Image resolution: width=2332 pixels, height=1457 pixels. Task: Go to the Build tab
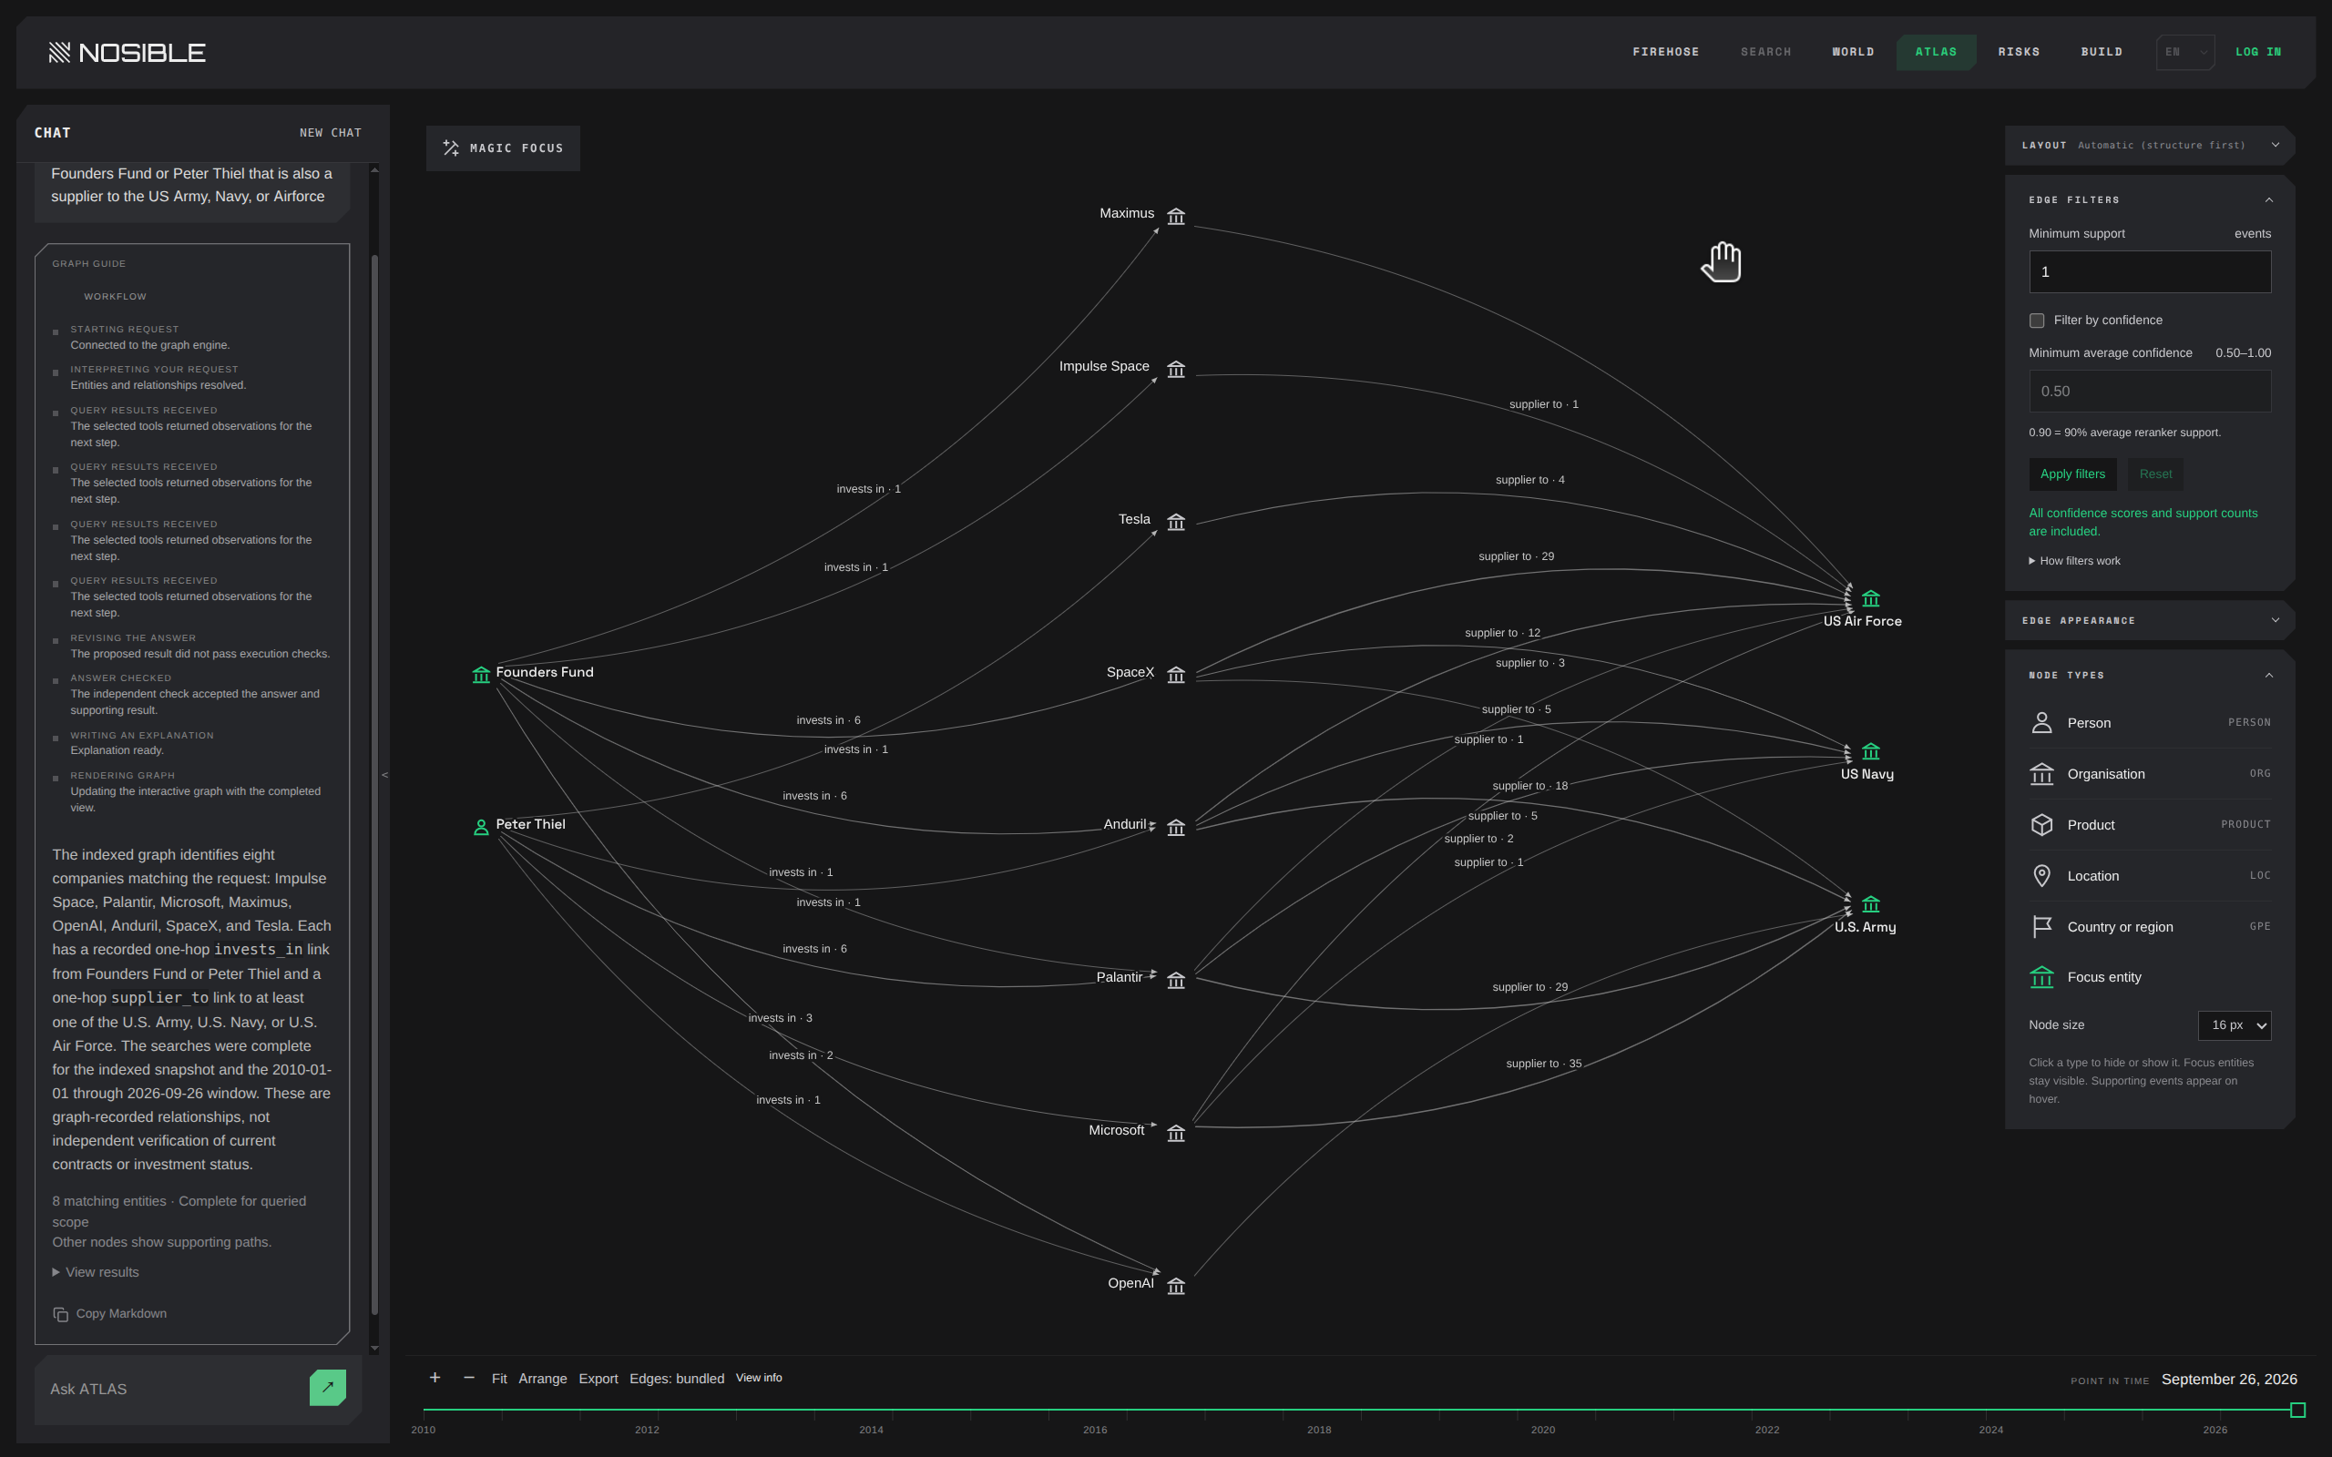tap(2101, 52)
